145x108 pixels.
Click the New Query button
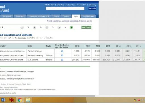tap(86, 27)
